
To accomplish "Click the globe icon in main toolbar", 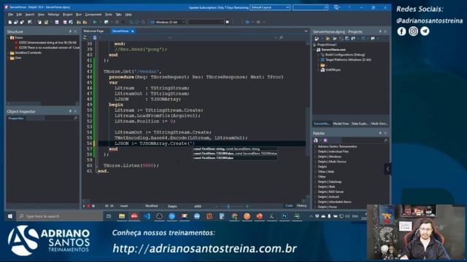I will pyautogui.click(x=247, y=22).
